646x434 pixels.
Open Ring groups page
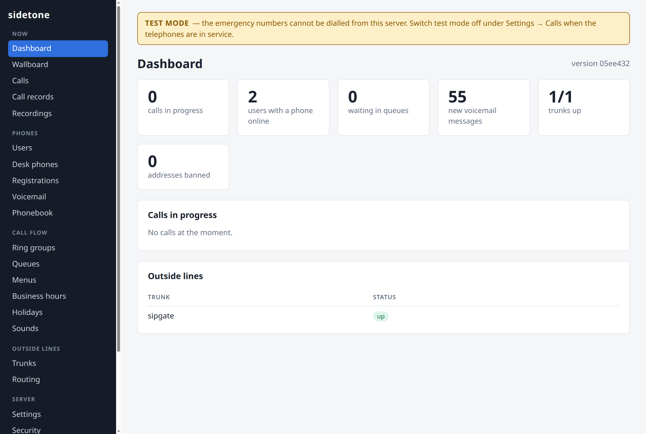tap(58, 248)
